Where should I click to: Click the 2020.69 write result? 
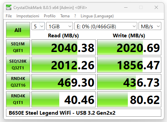tap(129, 47)
